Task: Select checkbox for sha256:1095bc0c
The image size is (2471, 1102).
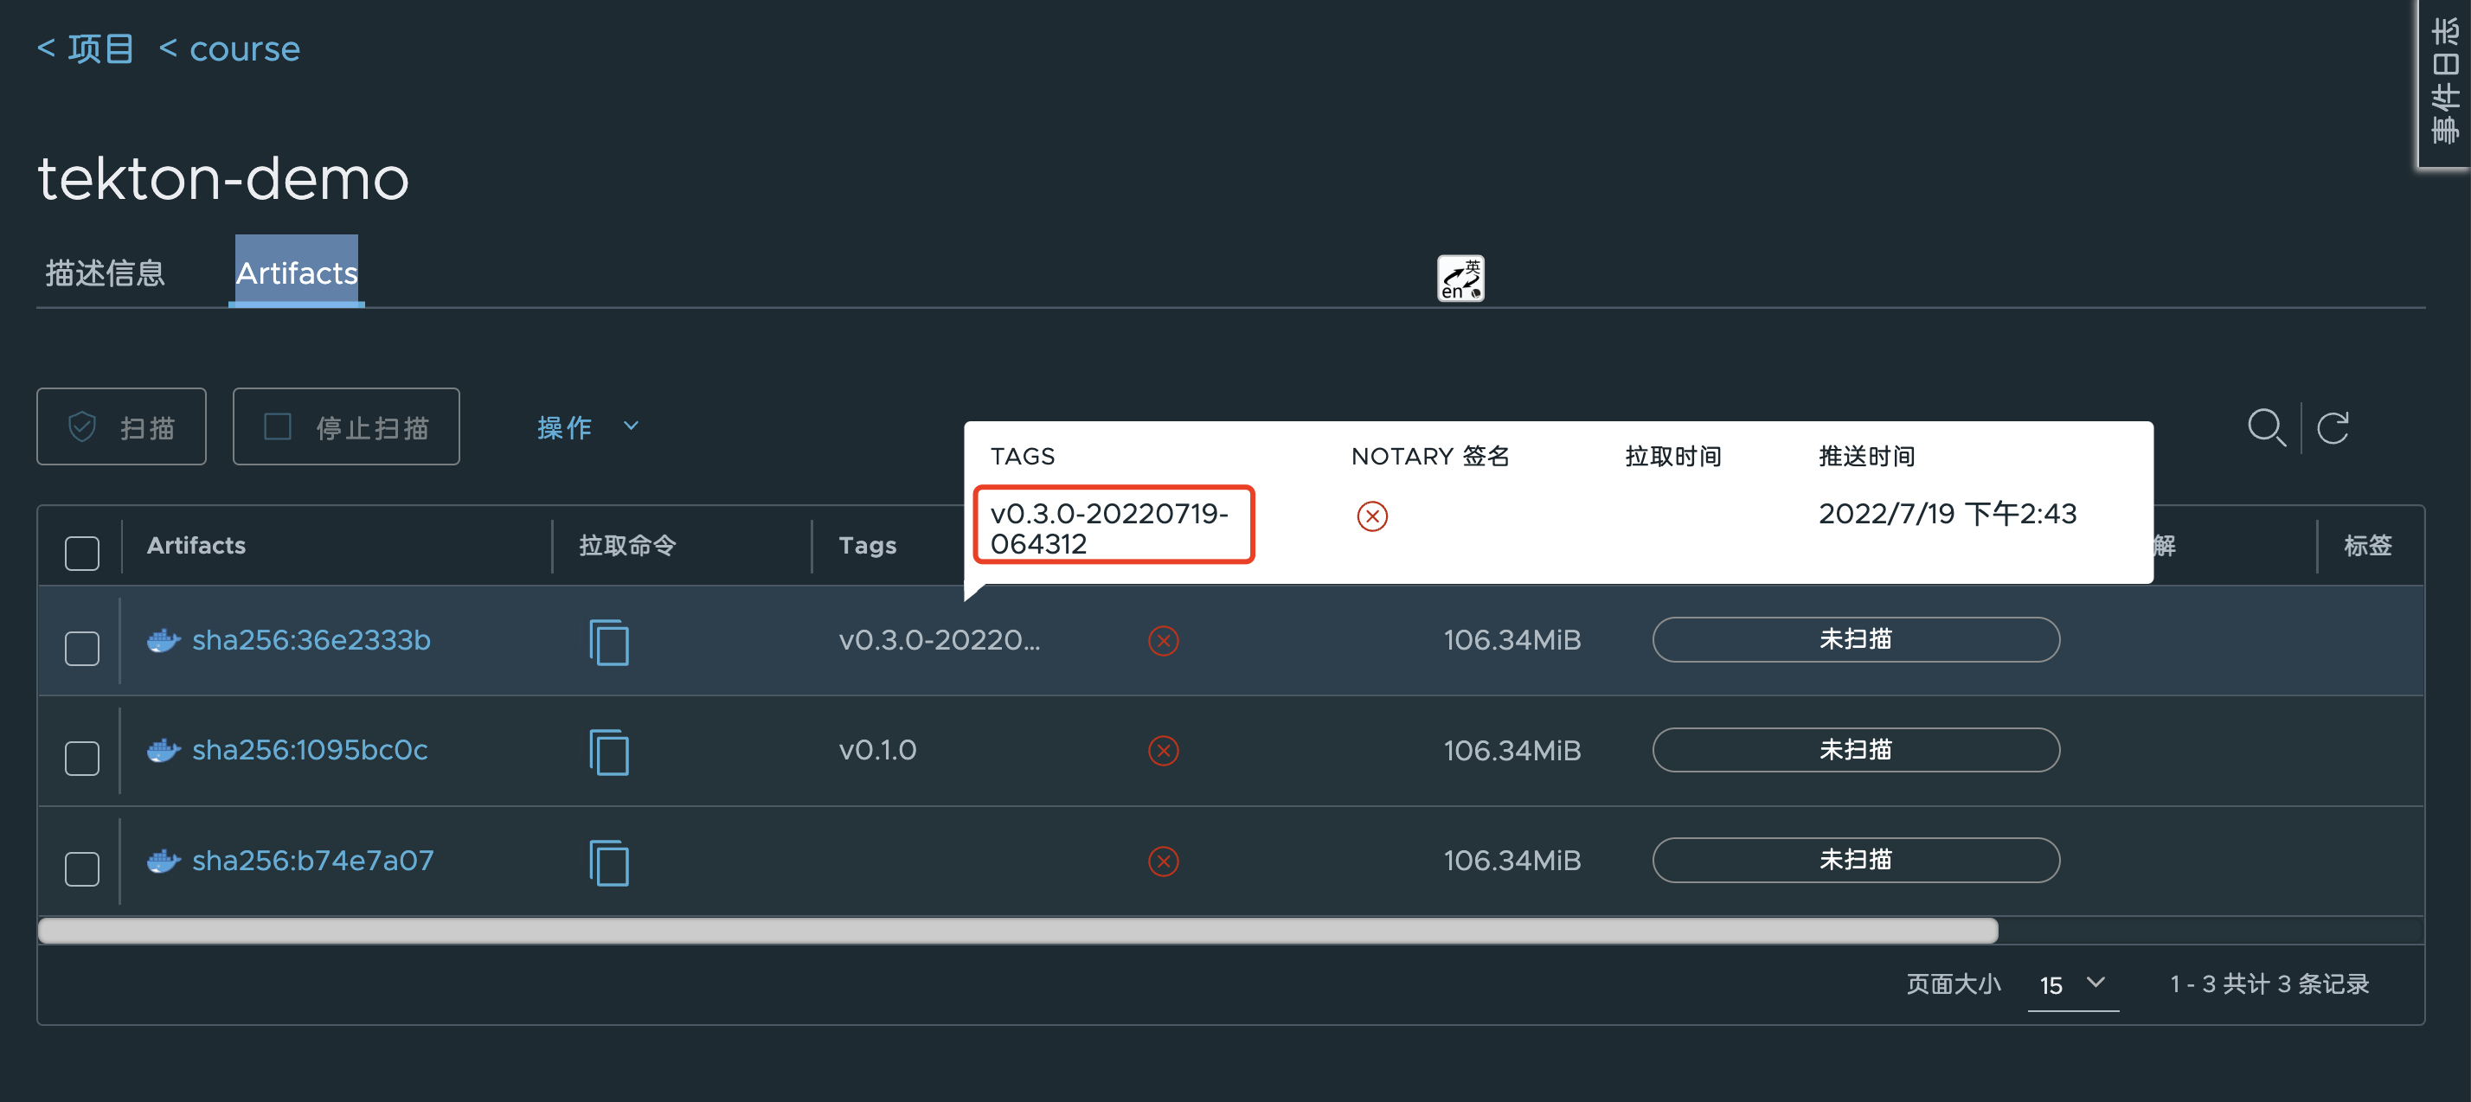Action: coord(81,758)
